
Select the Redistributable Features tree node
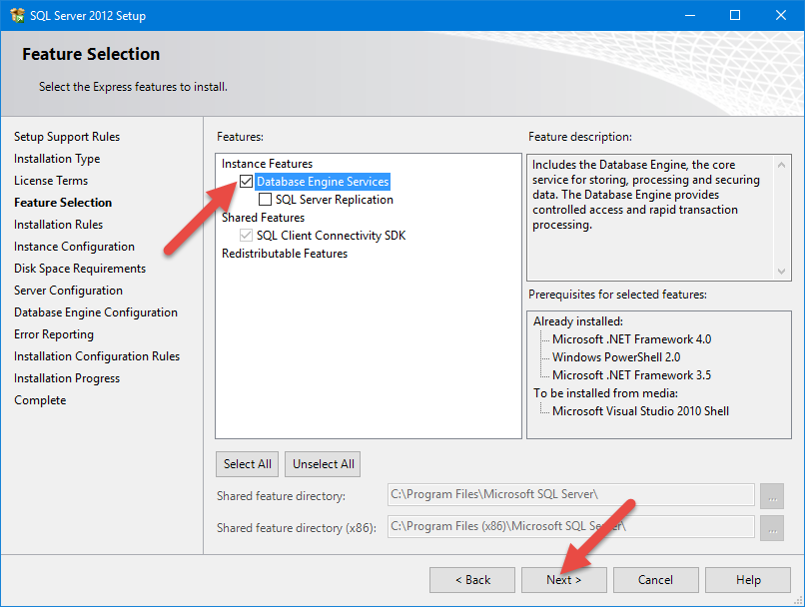[285, 254]
